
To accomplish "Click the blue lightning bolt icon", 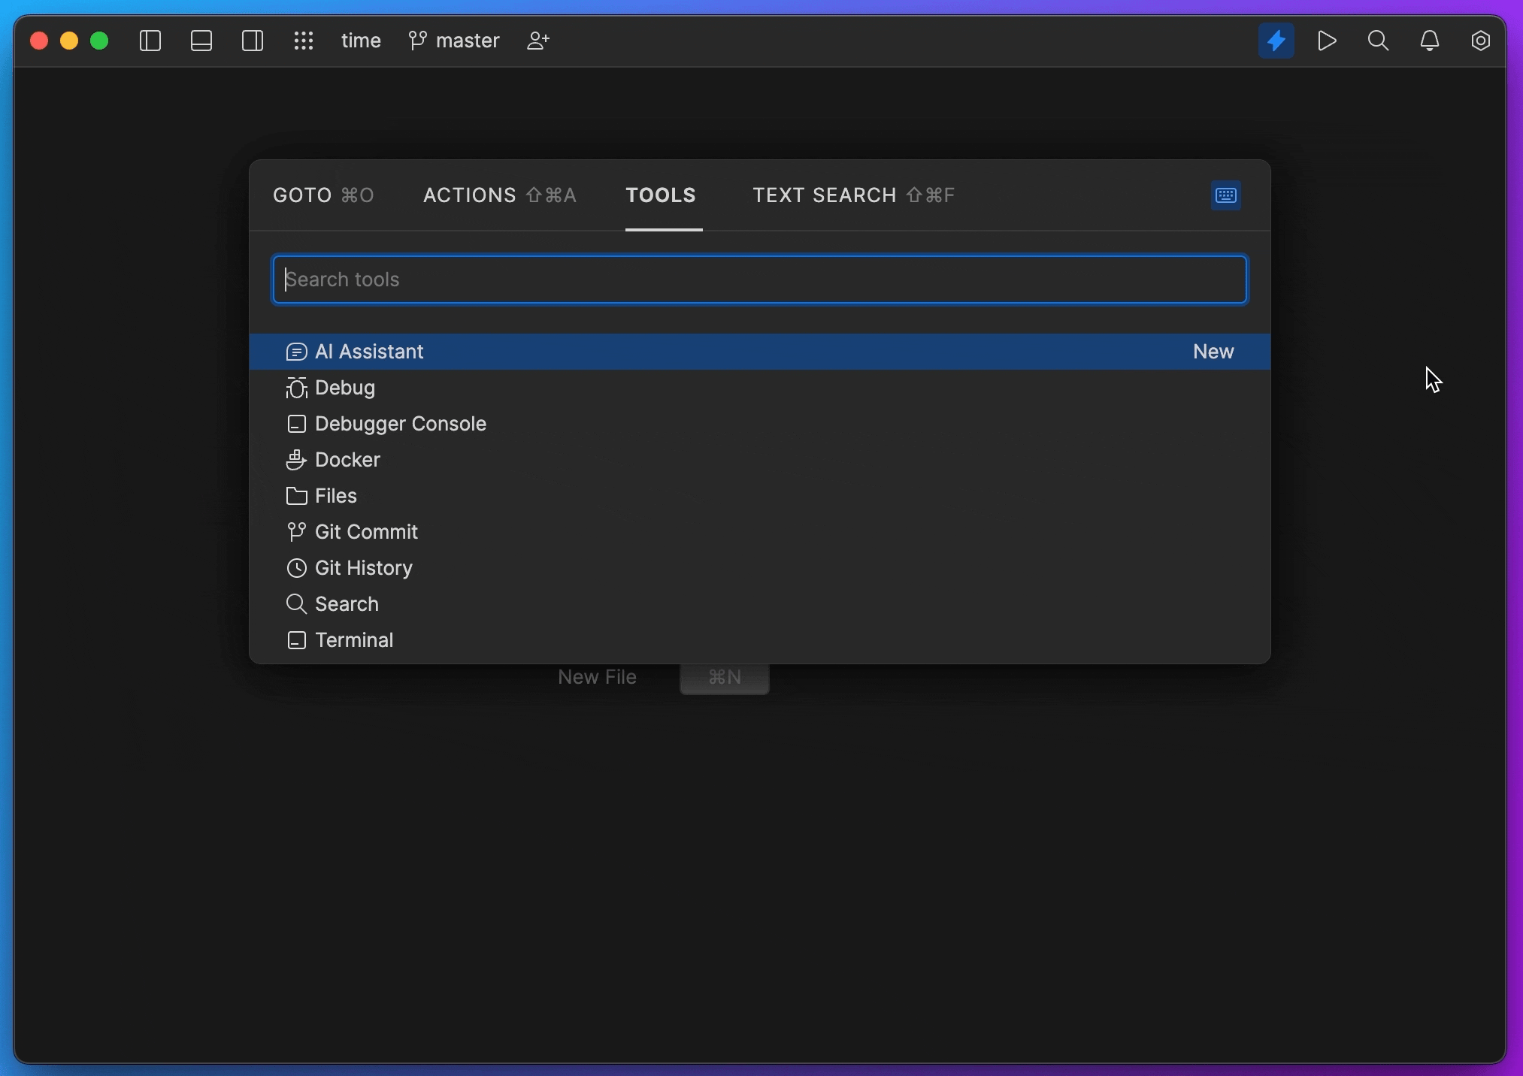I will click(x=1276, y=41).
